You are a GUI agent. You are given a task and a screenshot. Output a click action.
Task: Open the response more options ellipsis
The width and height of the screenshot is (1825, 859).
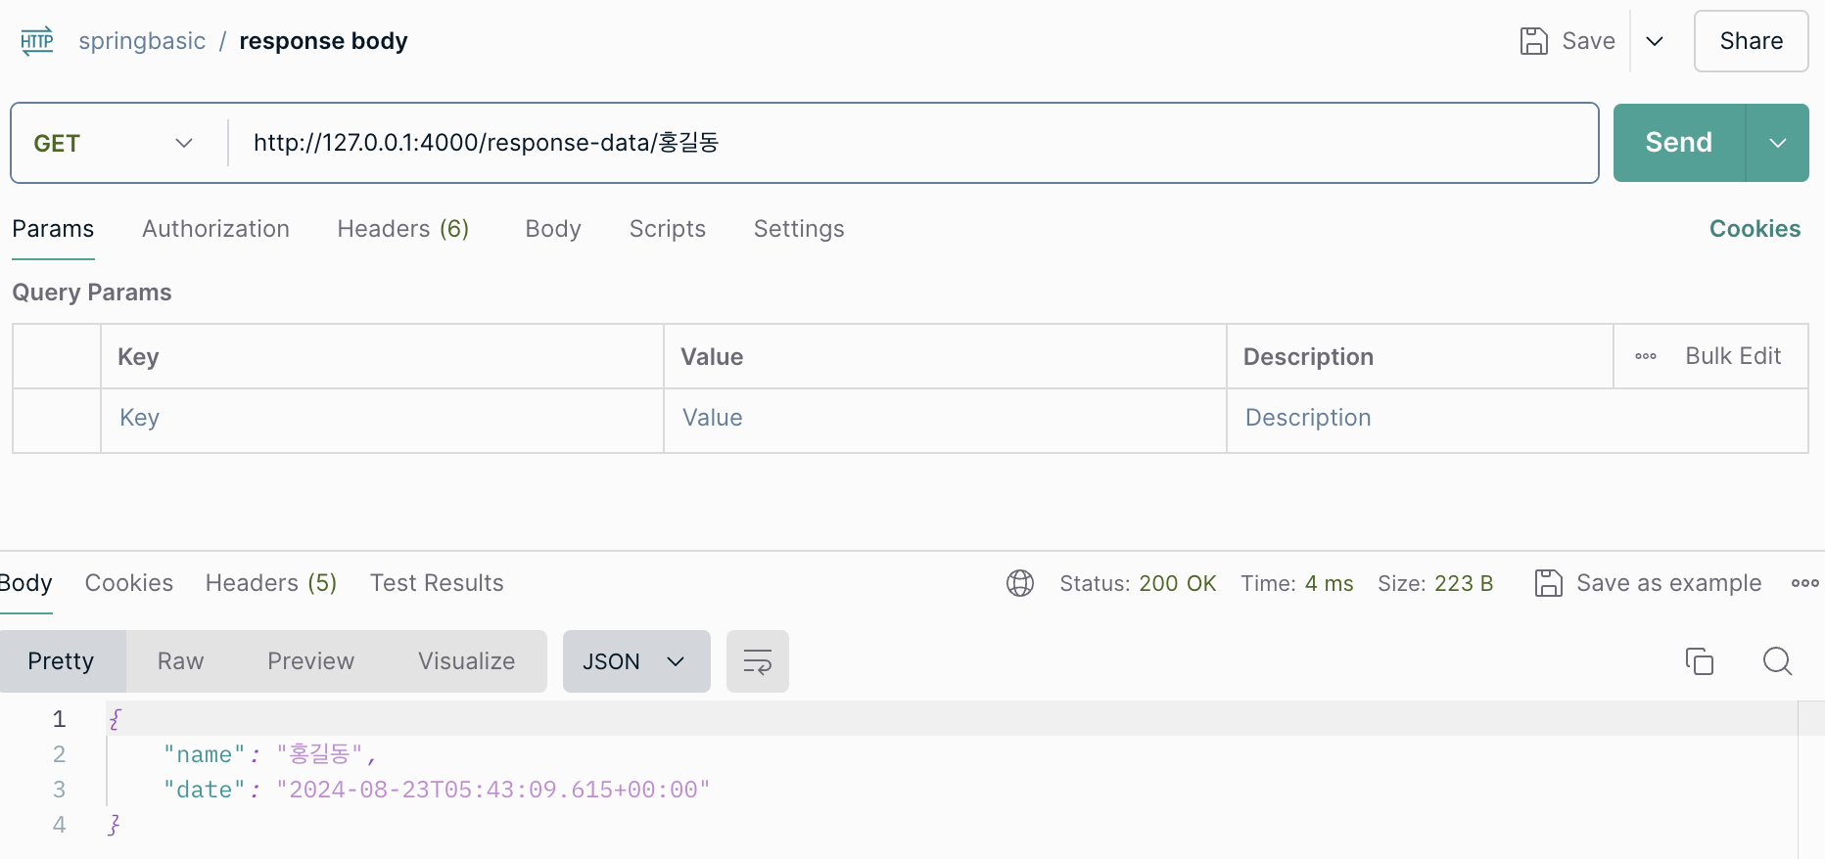[1804, 583]
